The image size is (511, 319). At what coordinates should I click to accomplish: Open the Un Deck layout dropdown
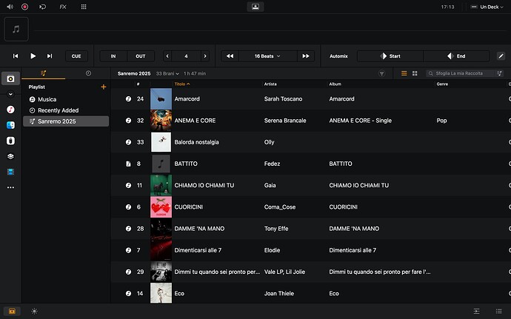click(488, 6)
